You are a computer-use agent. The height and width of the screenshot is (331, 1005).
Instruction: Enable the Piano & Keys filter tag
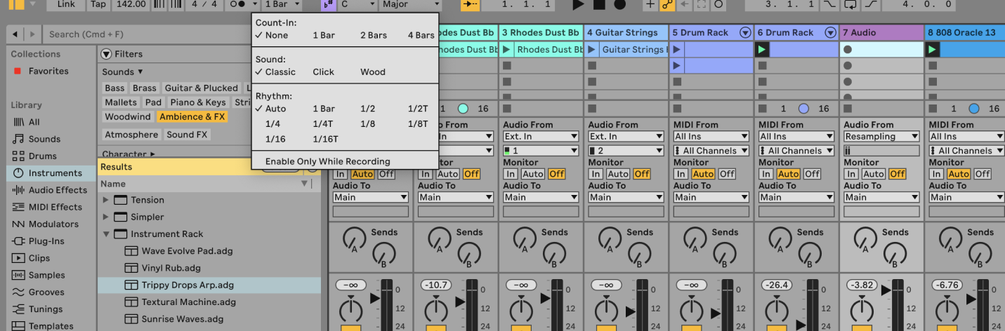197,102
